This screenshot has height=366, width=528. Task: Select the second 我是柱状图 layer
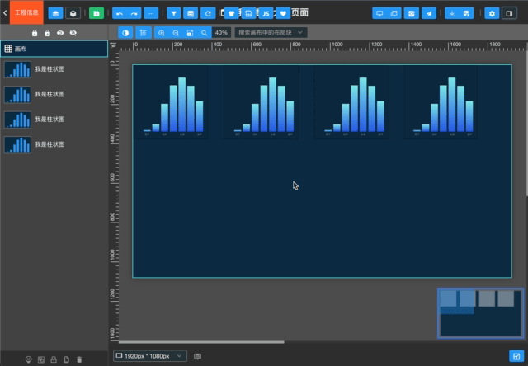tap(54, 95)
